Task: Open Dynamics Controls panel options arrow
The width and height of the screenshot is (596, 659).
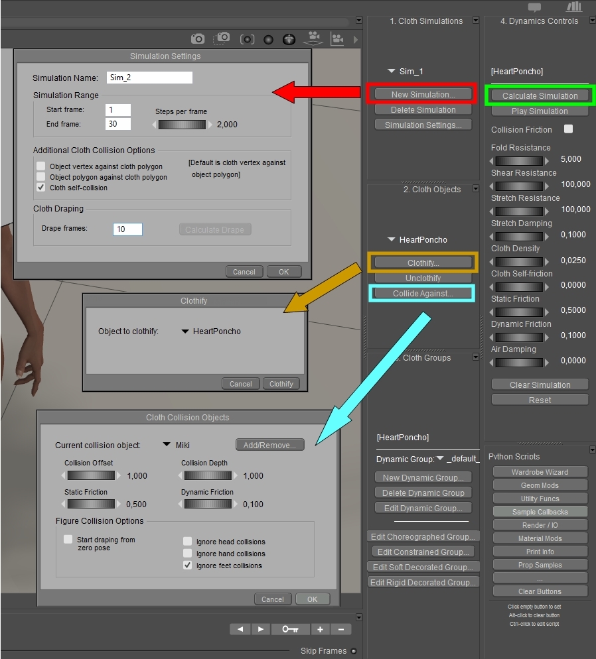Action: click(592, 20)
